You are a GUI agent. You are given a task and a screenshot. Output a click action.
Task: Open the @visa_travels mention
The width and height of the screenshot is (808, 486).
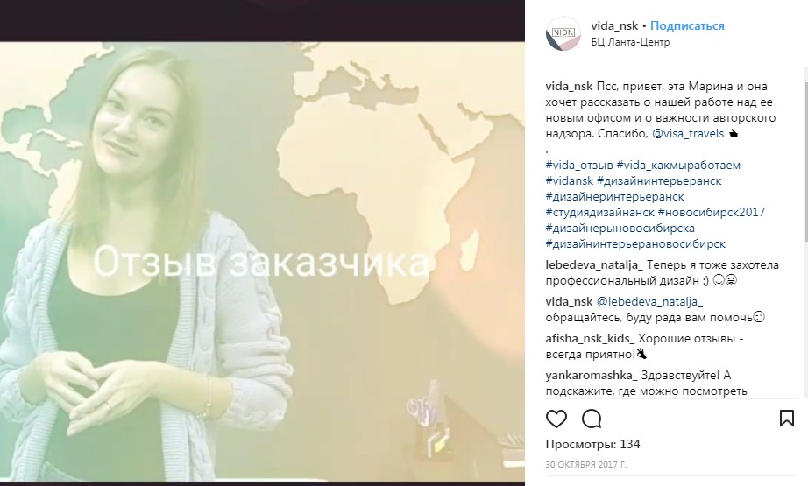click(688, 134)
